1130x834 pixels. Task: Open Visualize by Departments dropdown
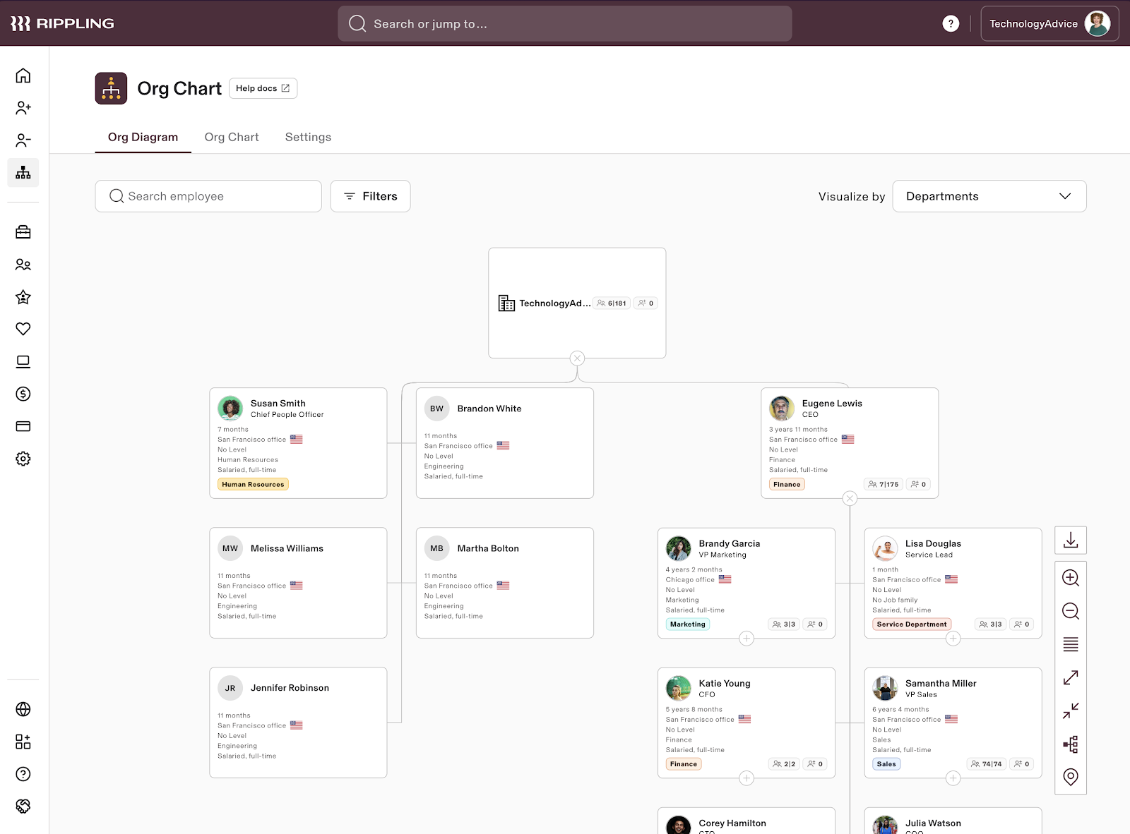point(989,196)
